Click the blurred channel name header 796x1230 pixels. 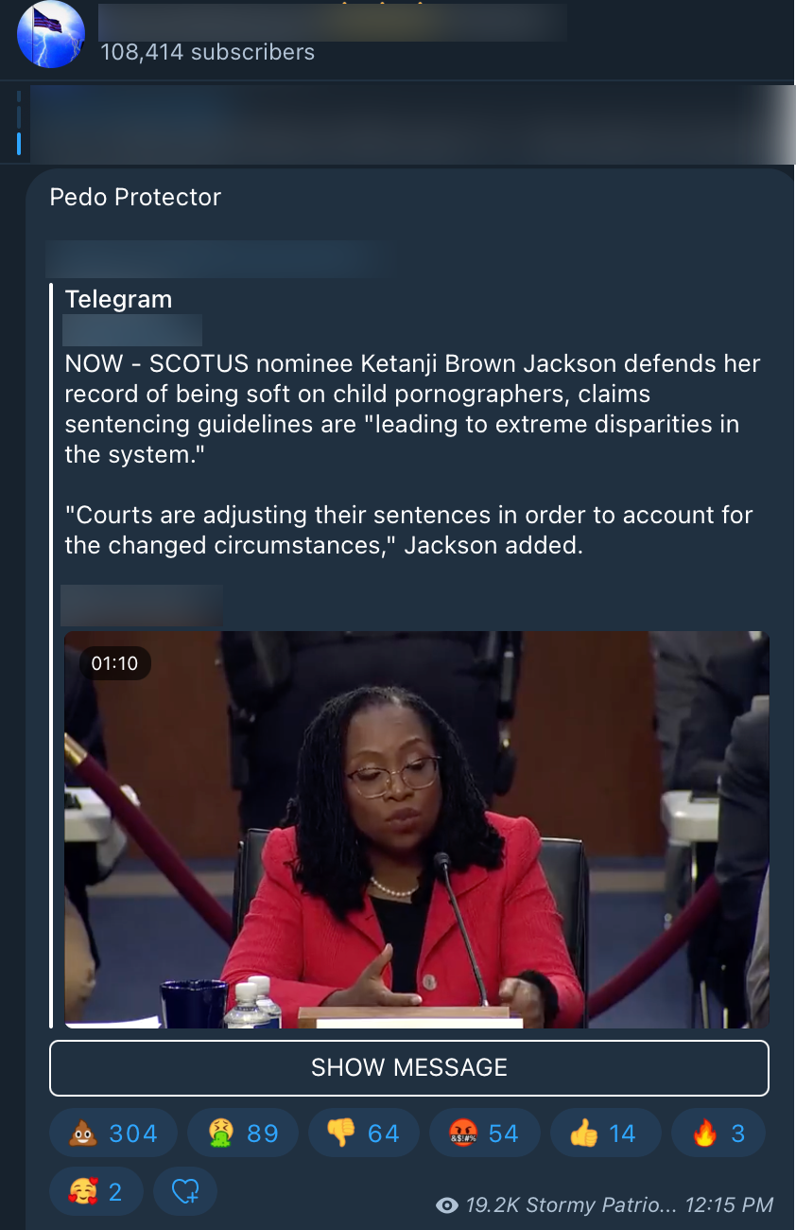(333, 22)
